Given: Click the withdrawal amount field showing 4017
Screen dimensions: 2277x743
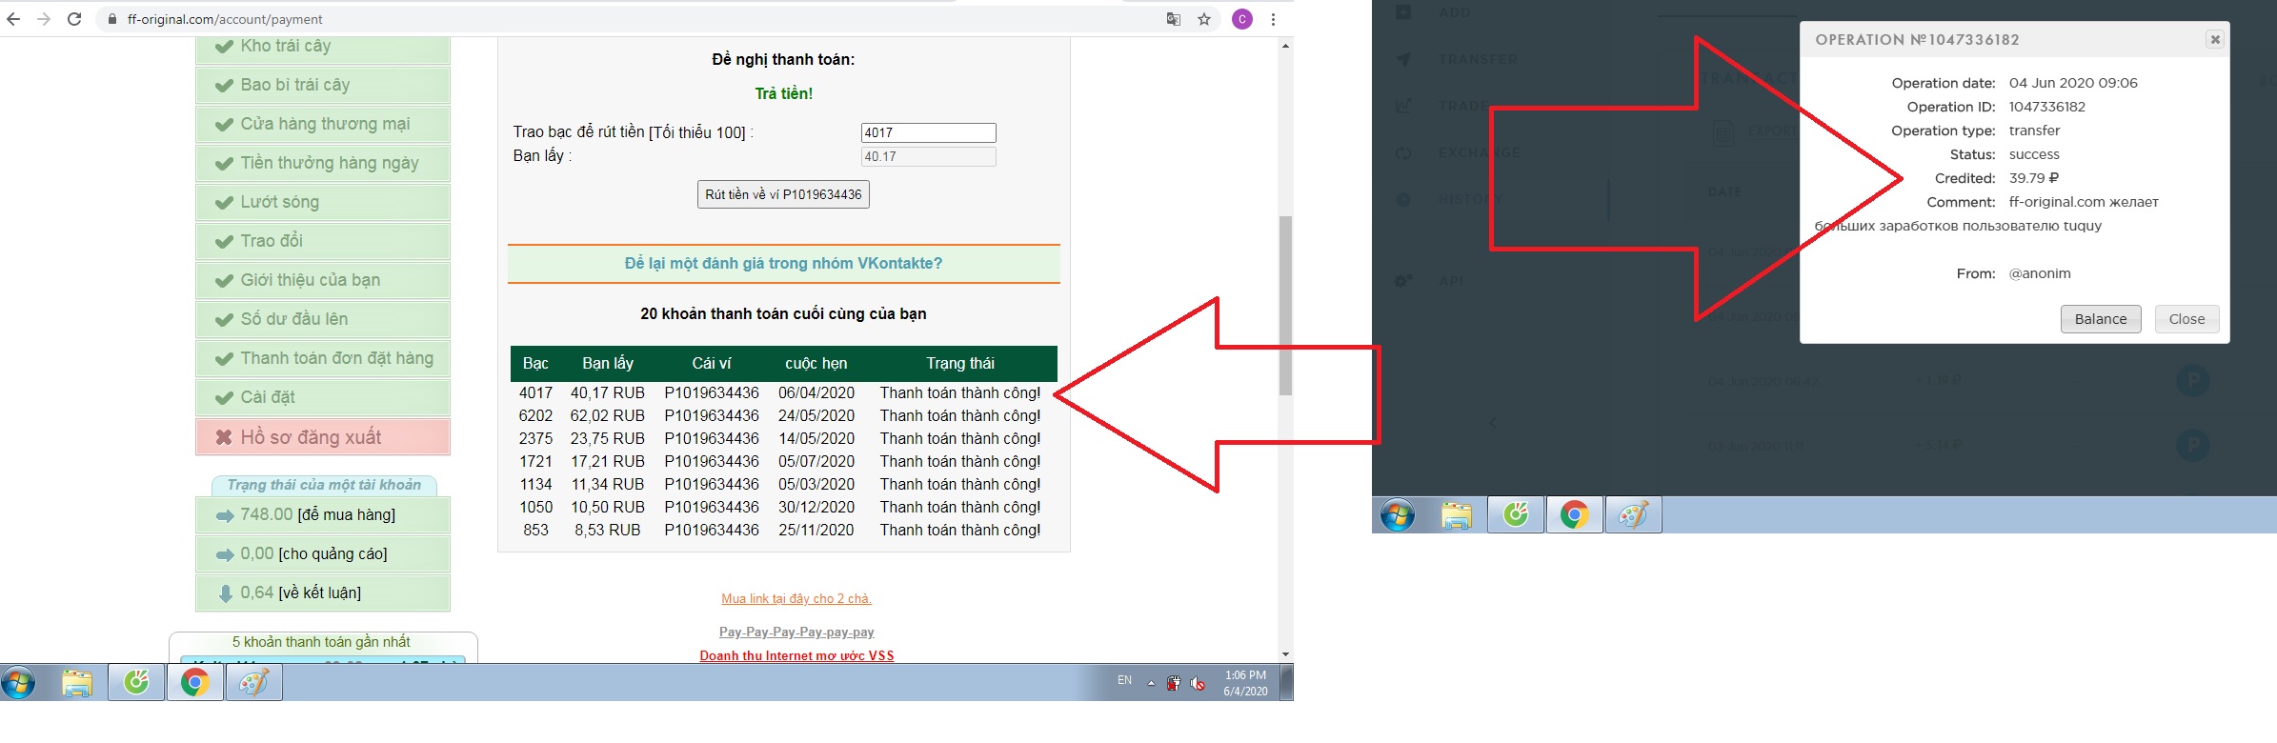Looking at the screenshot, I should 928,132.
